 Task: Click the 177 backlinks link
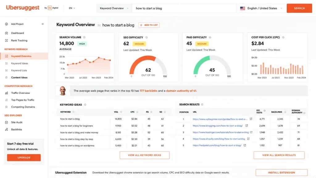pos(148,91)
